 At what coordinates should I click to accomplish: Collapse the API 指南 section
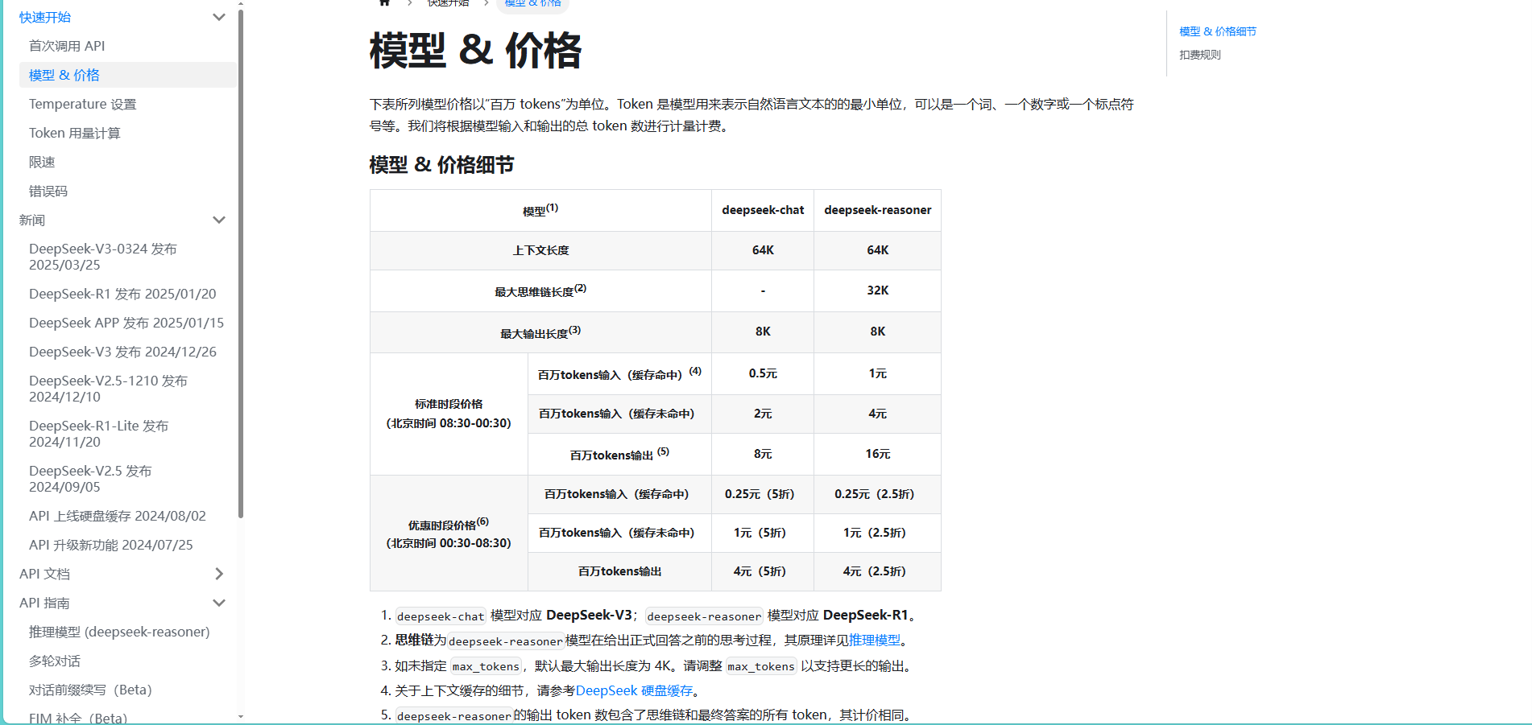click(x=218, y=602)
